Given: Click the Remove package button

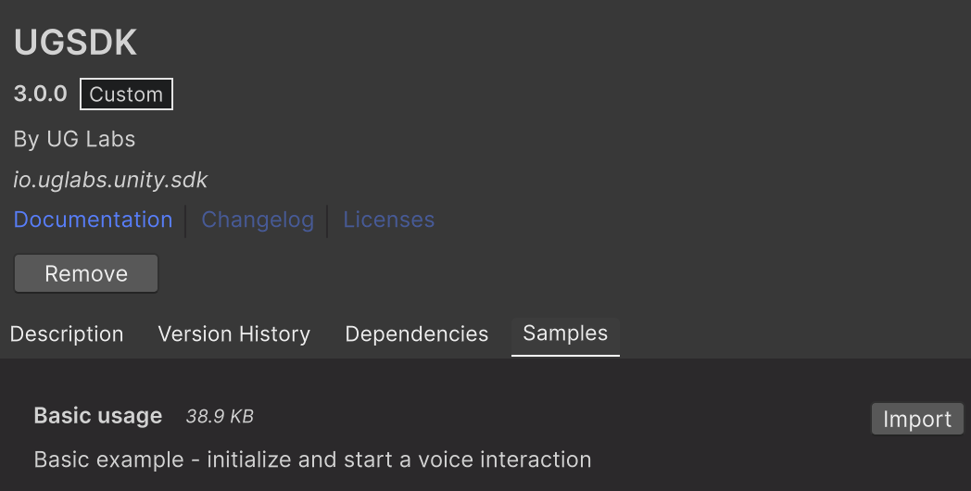Looking at the screenshot, I should (x=86, y=274).
